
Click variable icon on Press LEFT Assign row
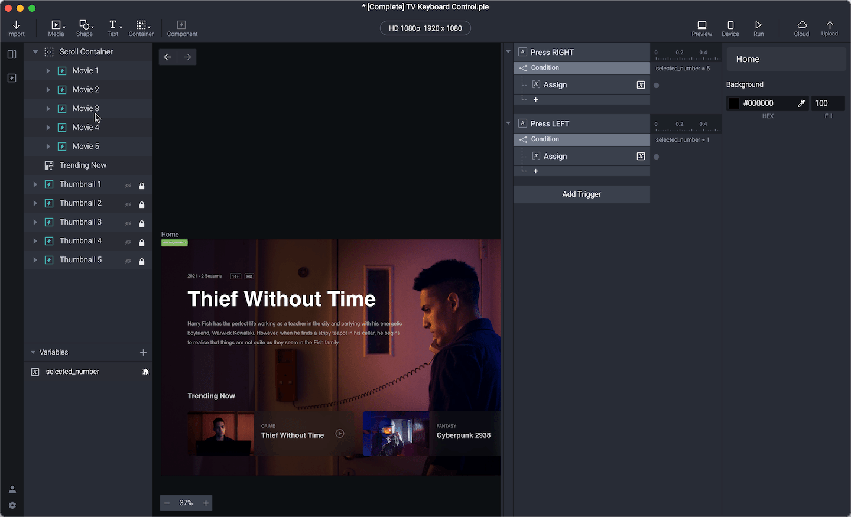pos(641,157)
